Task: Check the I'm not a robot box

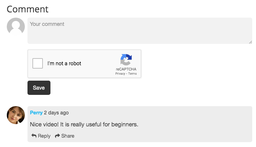Action: pyautogui.click(x=38, y=63)
